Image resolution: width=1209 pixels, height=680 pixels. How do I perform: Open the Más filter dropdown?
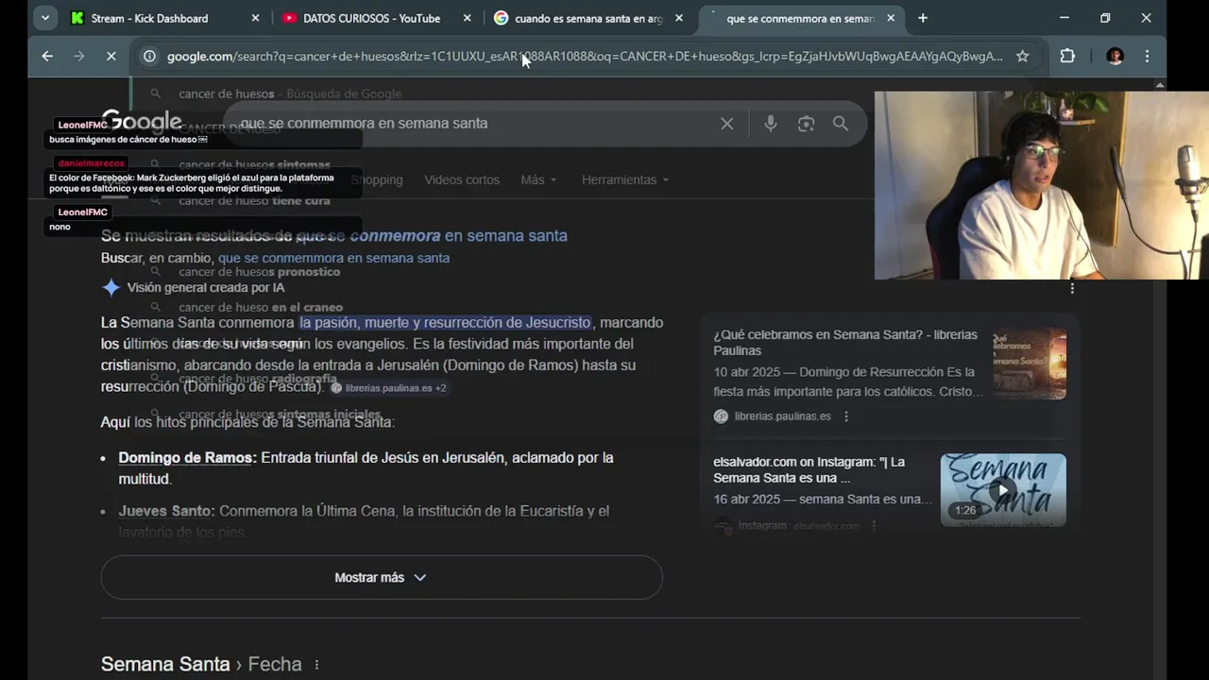tap(538, 179)
